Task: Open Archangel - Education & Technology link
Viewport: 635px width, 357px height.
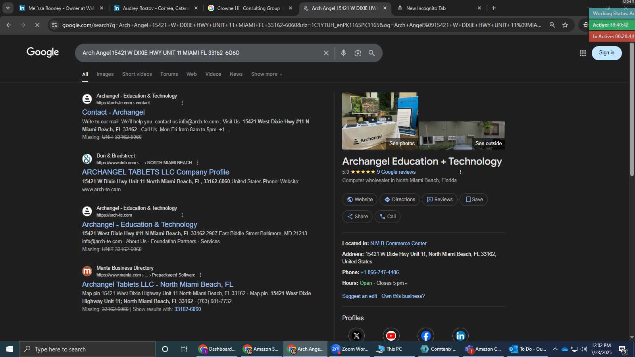Action: pyautogui.click(x=140, y=225)
